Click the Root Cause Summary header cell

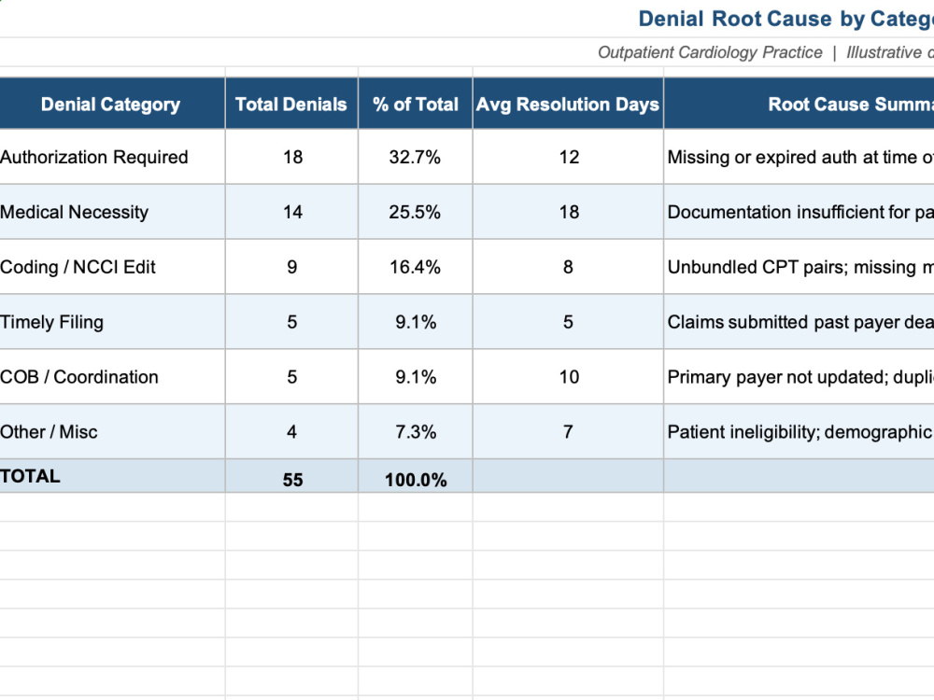pyautogui.click(x=799, y=104)
